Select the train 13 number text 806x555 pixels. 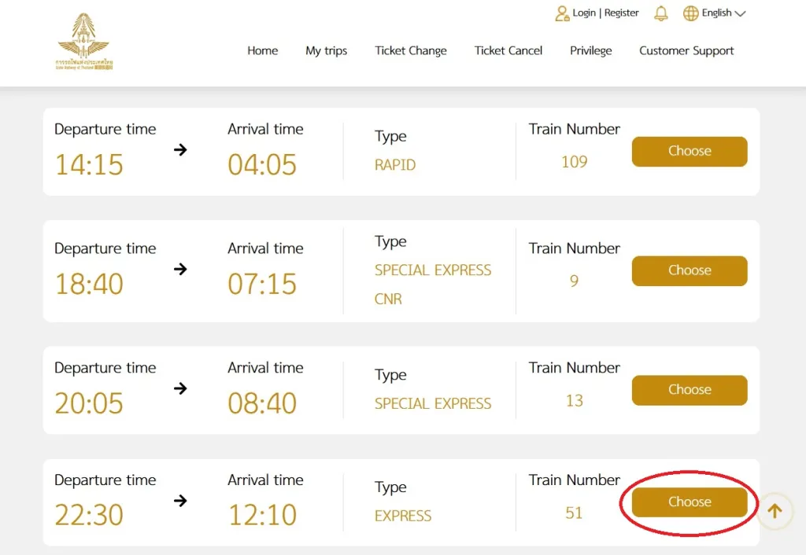pos(574,400)
